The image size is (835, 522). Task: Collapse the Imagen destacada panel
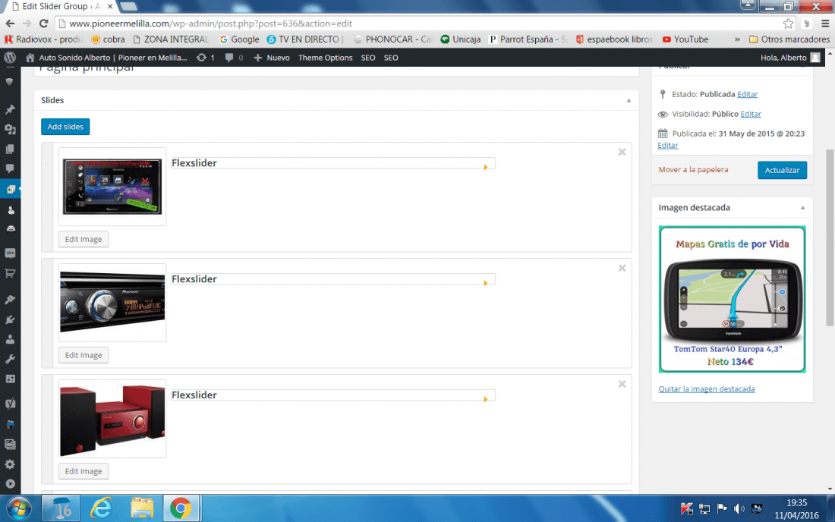pyautogui.click(x=802, y=208)
